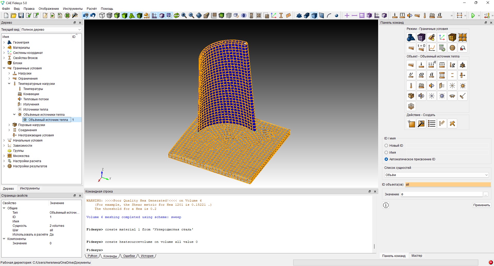
Task: Click the Применить button
Action: (482, 205)
